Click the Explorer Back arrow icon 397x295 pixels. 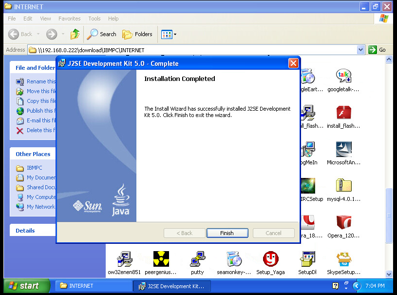tap(14, 34)
